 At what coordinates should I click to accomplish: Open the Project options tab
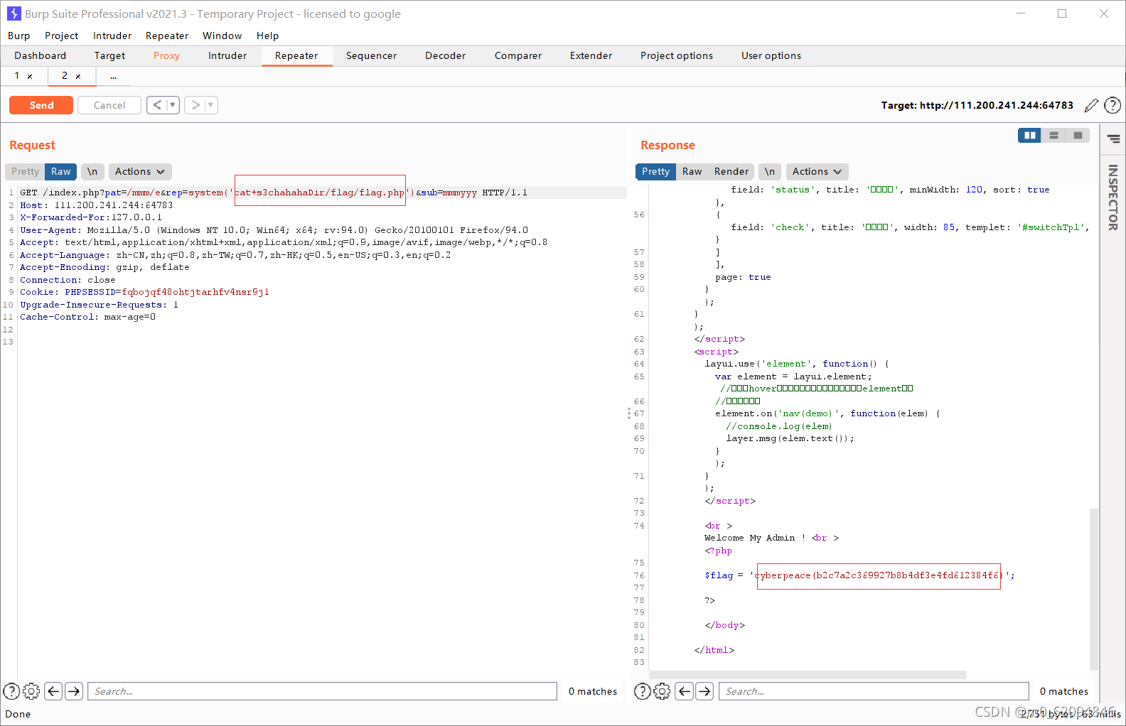pos(677,55)
